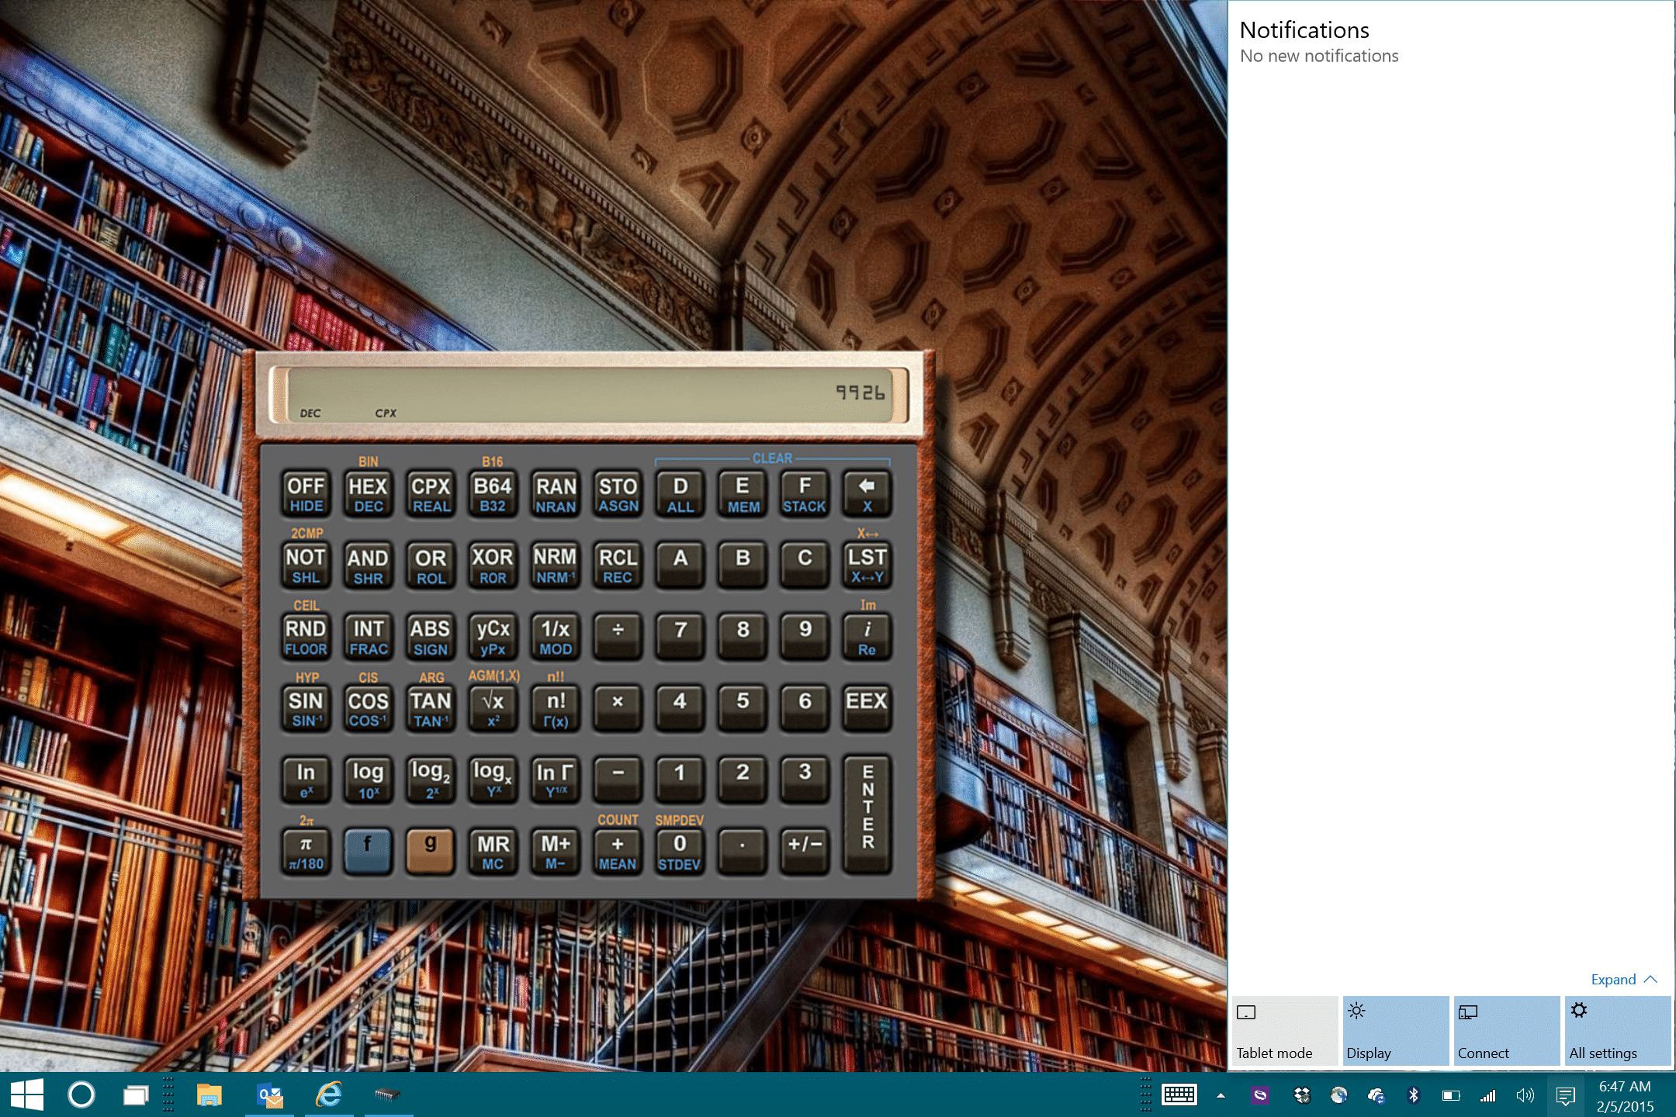Click Expand link for quick actions
This screenshot has height=1117, width=1676.
[1624, 980]
